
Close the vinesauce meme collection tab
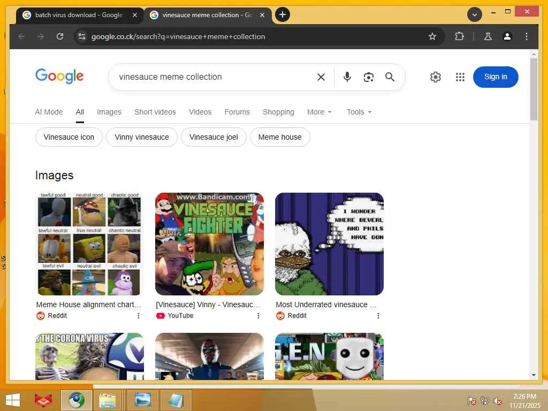pyautogui.click(x=262, y=15)
